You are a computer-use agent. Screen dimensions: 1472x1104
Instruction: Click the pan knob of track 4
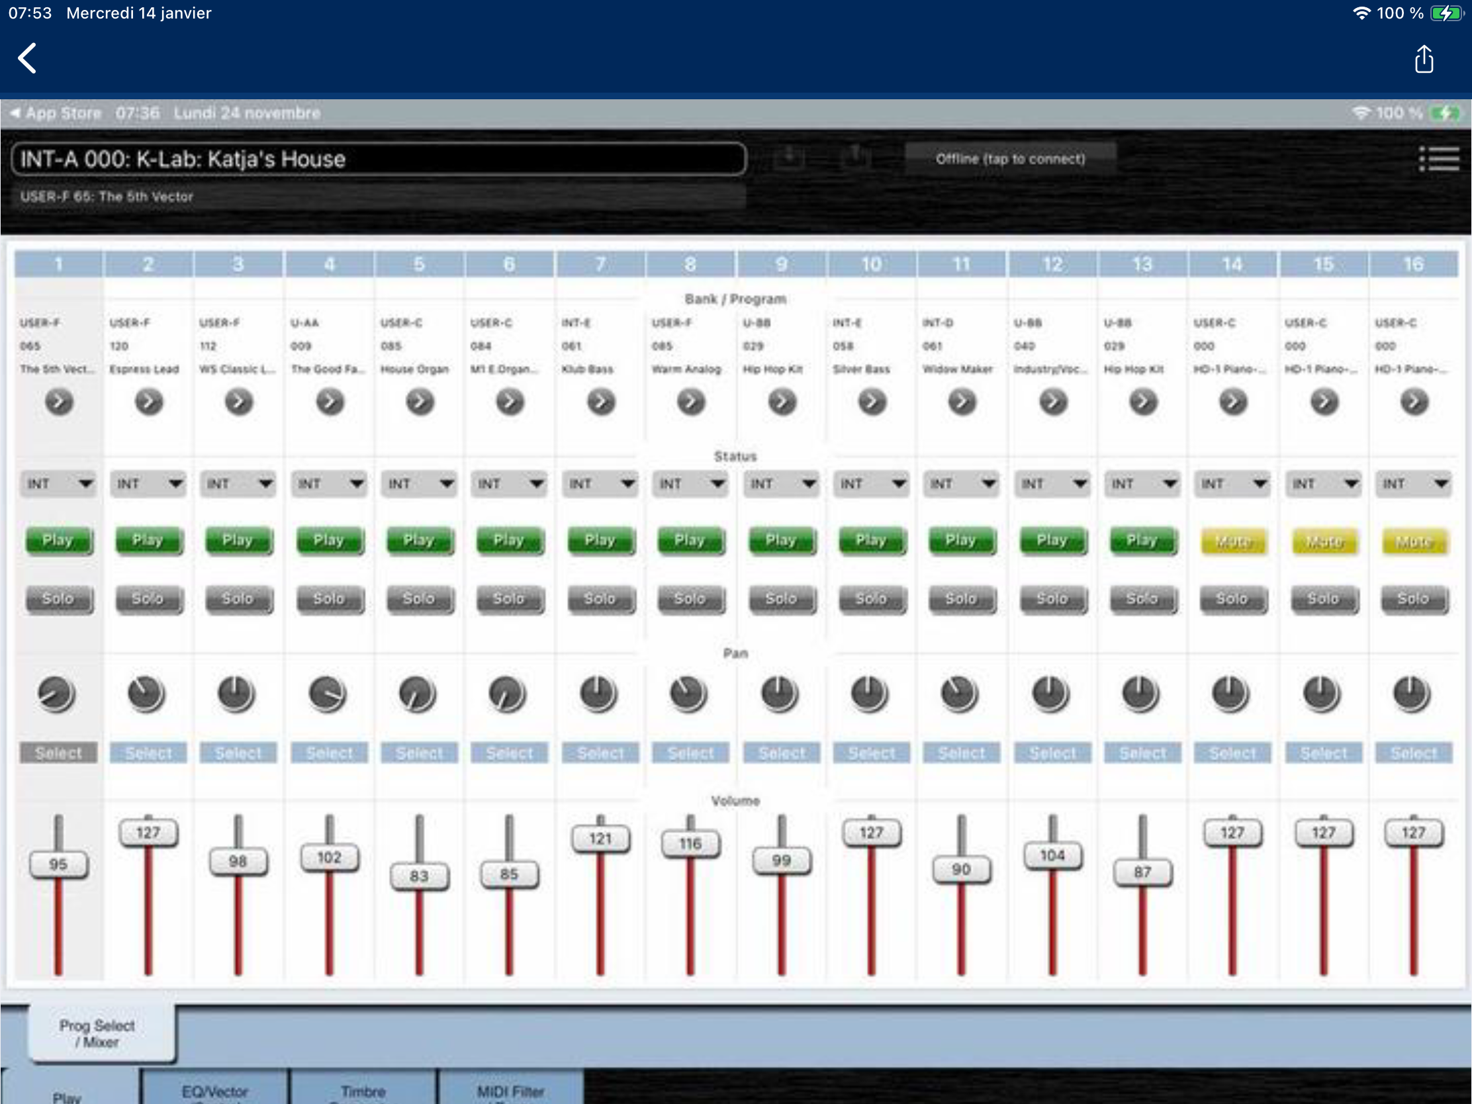coord(328,694)
